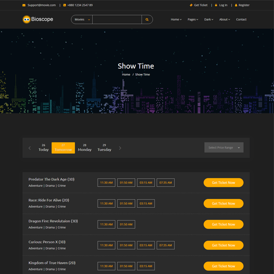The image size is (274, 274).
Task: Open the Contact menu item
Action: [241, 19]
